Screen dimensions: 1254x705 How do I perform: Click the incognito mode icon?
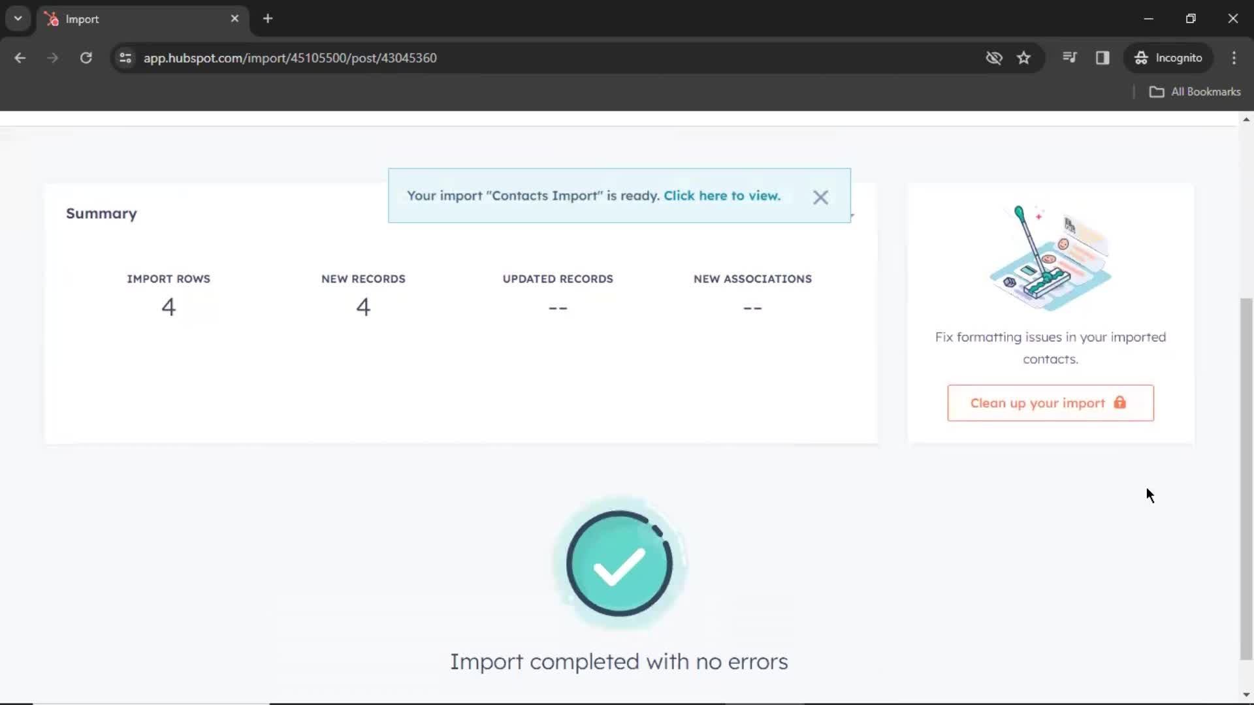pyautogui.click(x=1141, y=57)
